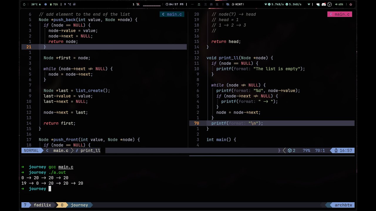376x211 pixels.
Task: Switch to workspace four (四)
Action: (211, 4)
